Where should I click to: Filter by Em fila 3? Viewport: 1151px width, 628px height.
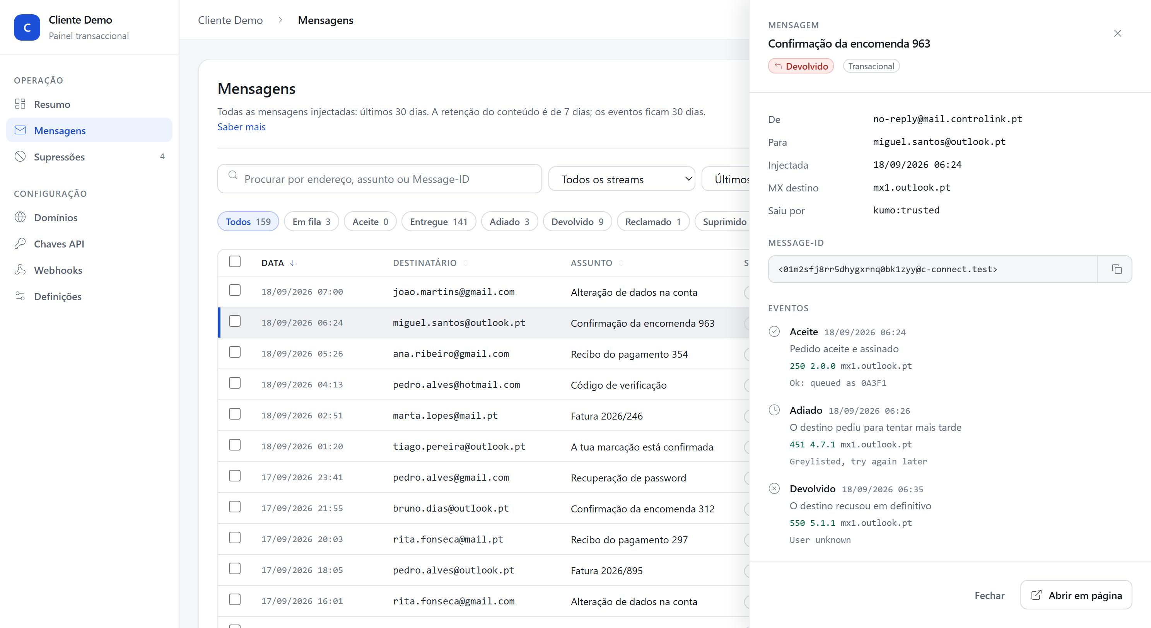point(311,222)
